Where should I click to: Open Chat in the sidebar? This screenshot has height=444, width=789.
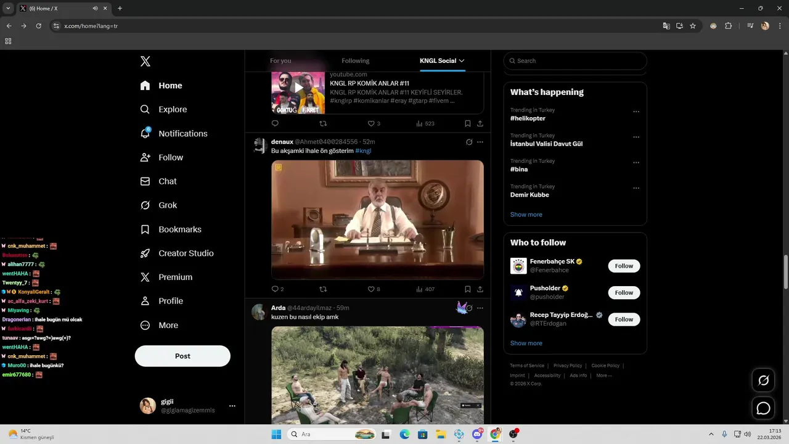158,181
